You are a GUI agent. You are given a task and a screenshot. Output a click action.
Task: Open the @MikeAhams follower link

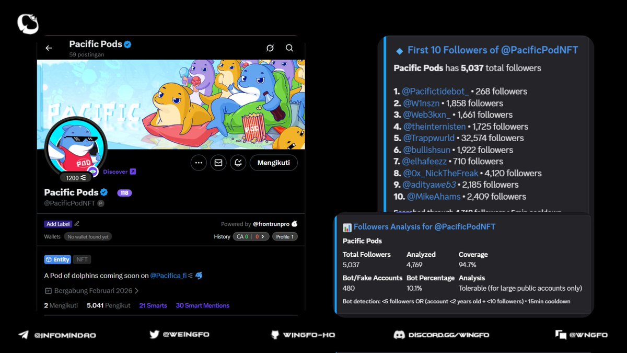click(434, 197)
